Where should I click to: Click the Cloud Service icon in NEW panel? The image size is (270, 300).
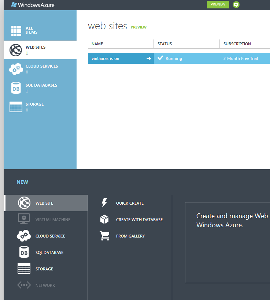click(24, 236)
